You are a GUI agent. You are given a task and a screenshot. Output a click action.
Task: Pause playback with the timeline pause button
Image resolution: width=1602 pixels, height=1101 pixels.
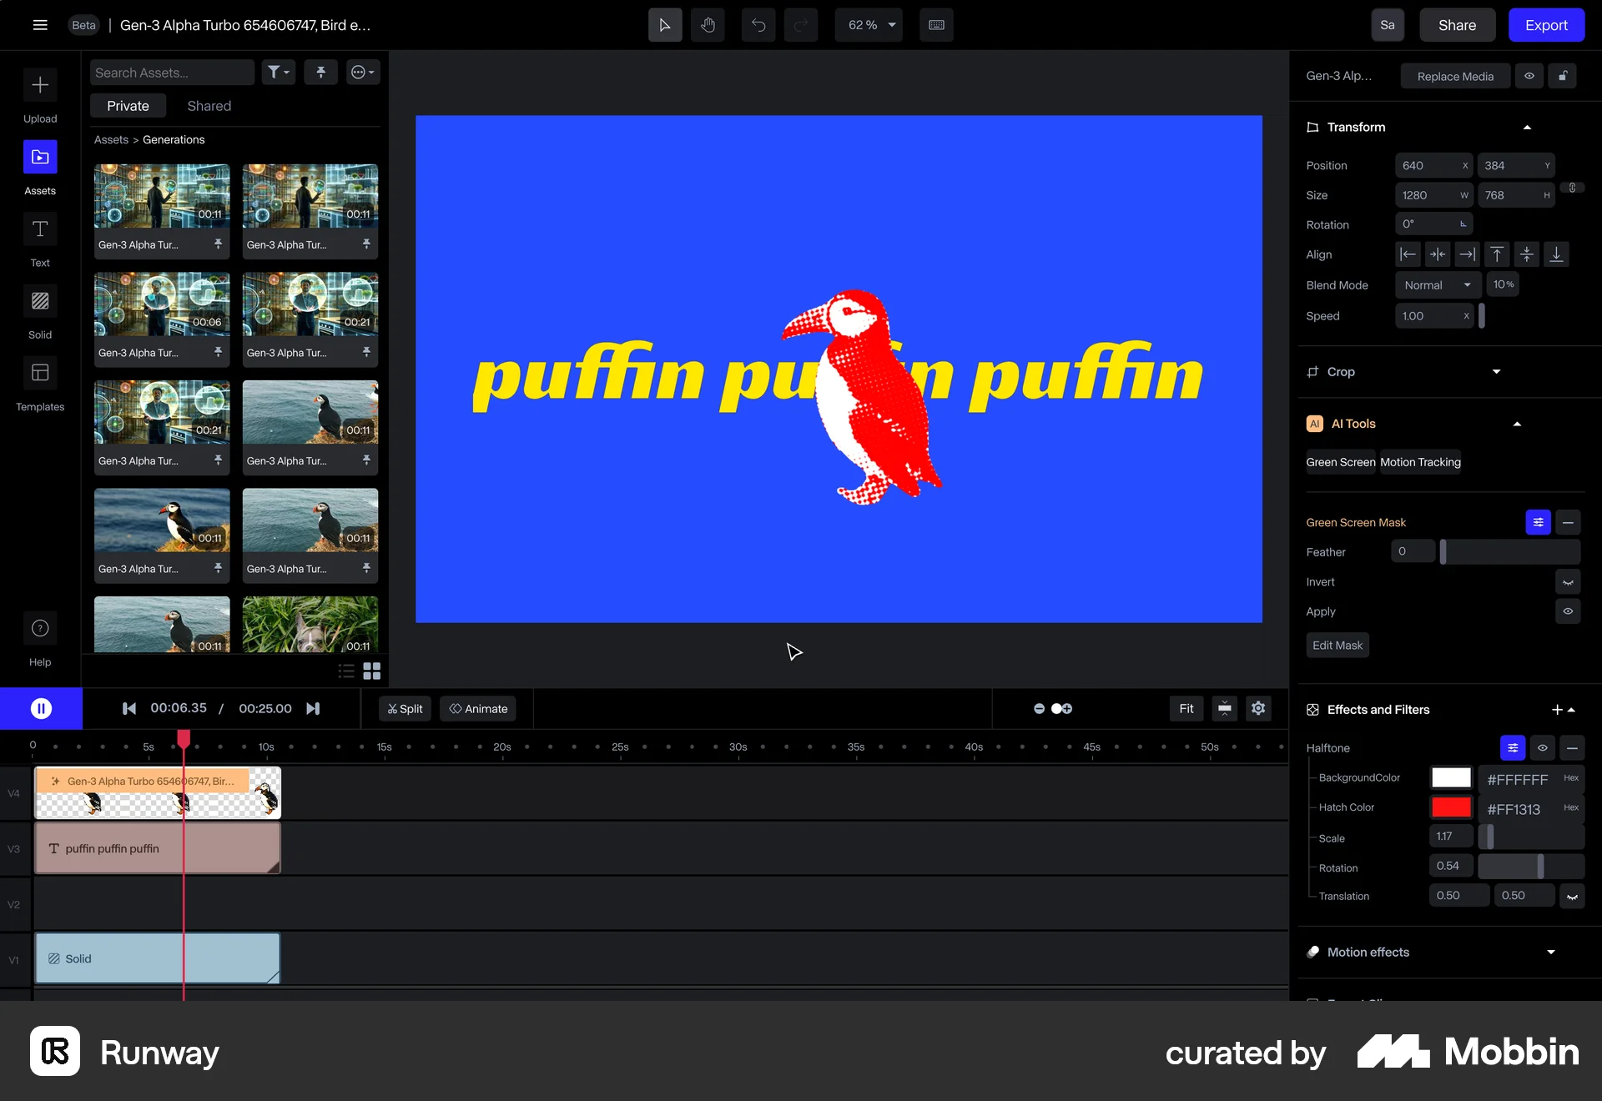(41, 708)
